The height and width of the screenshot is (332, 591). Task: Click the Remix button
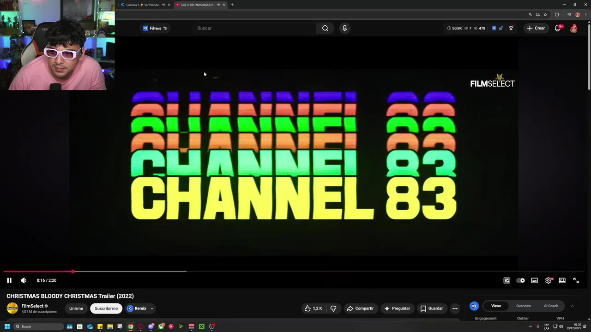coord(137,308)
